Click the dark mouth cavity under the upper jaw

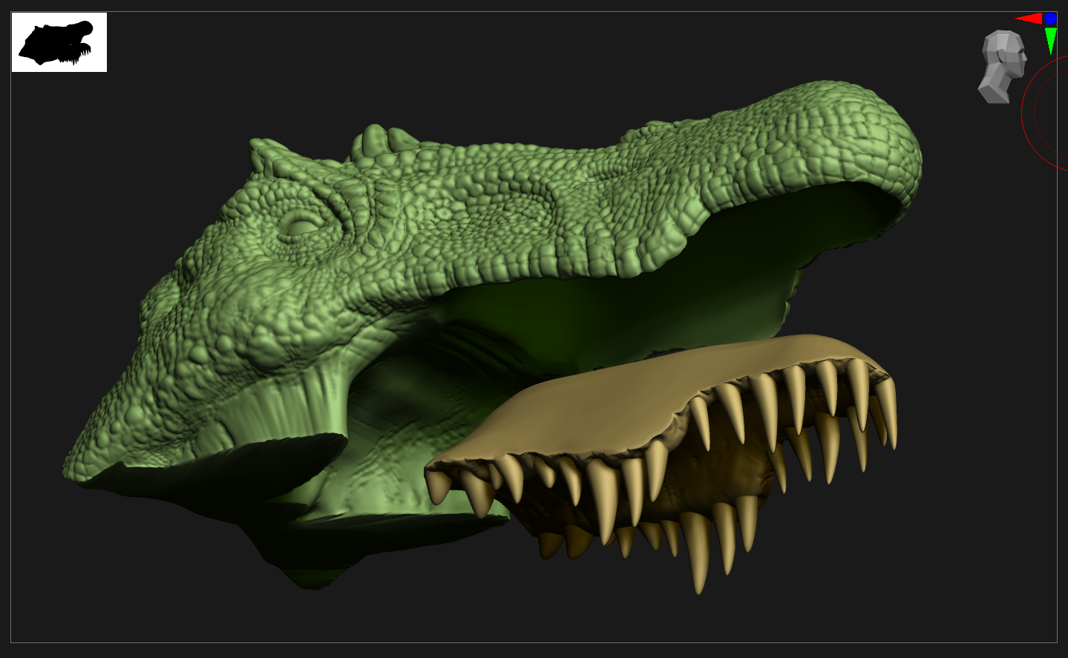[631, 312]
